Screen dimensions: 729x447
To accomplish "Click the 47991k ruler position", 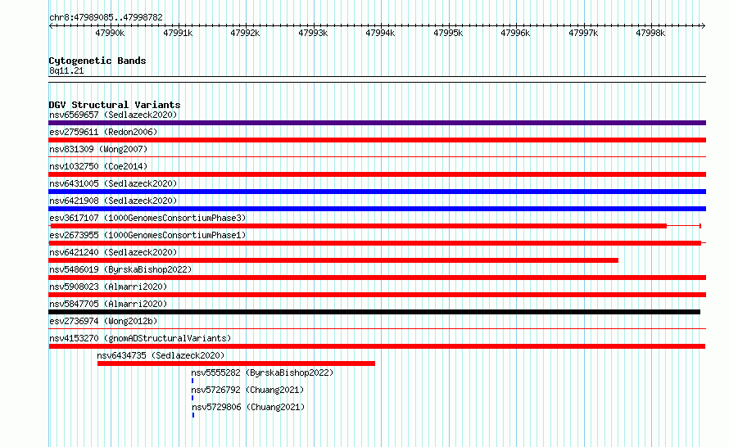I will tap(178, 33).
